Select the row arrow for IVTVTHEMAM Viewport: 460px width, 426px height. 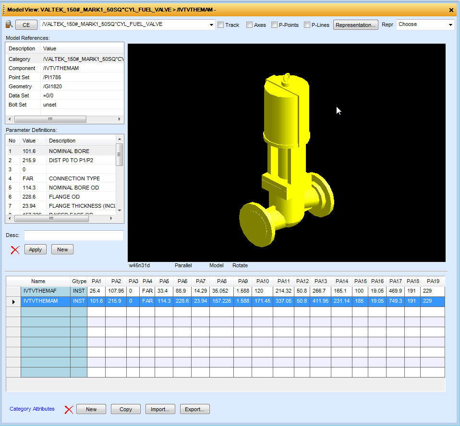13,301
